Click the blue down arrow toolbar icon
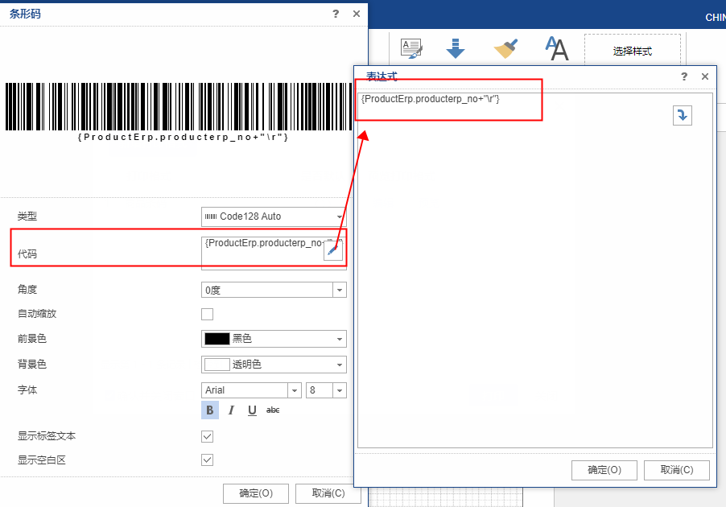The width and height of the screenshot is (726, 507). coord(456,48)
